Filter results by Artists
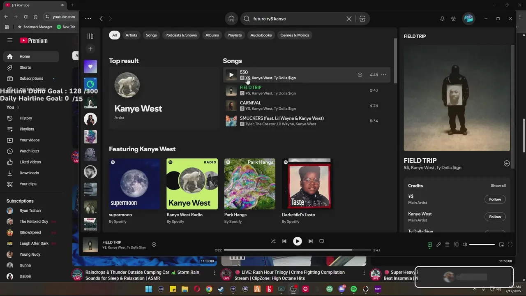The width and height of the screenshot is (526, 296). [131, 35]
